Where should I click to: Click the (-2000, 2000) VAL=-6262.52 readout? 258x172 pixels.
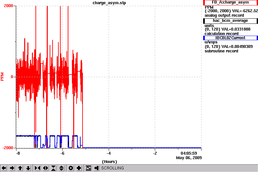tap(231, 11)
